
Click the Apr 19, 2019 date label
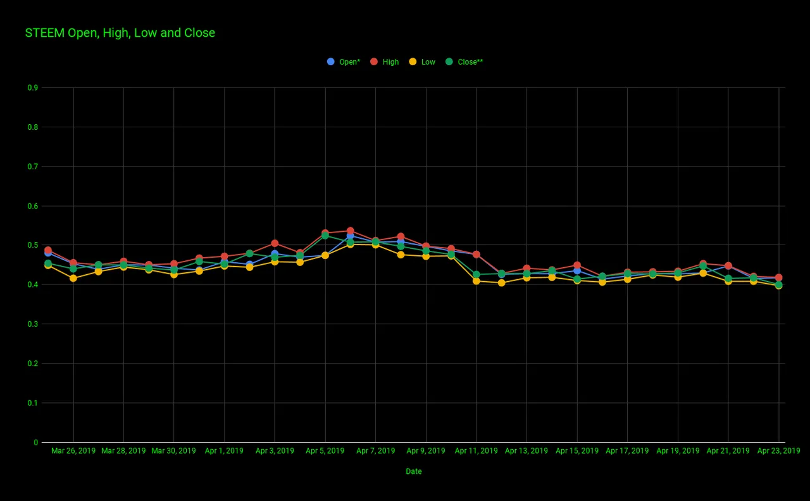678,451
